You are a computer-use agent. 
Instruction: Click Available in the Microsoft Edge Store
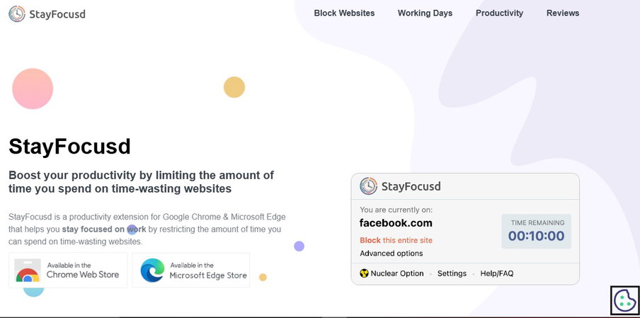[x=191, y=271]
